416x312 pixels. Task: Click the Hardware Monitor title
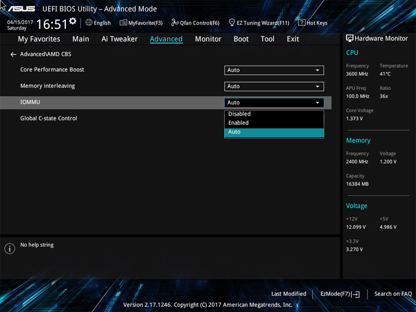coord(381,39)
